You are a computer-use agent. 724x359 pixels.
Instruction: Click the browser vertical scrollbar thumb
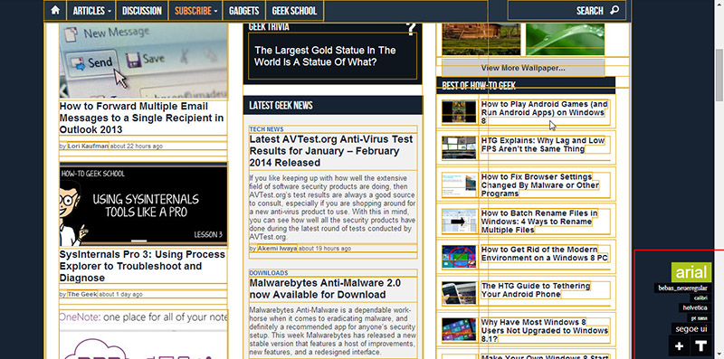point(719,75)
